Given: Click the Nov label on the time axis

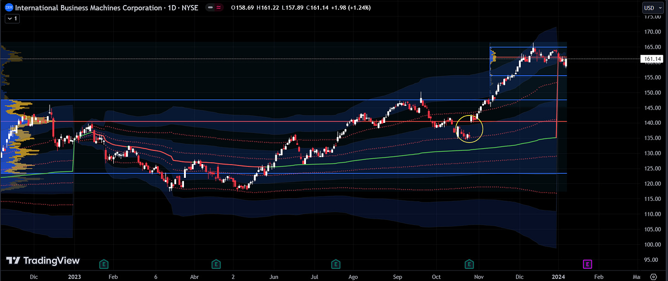Looking at the screenshot, I should coord(479,277).
